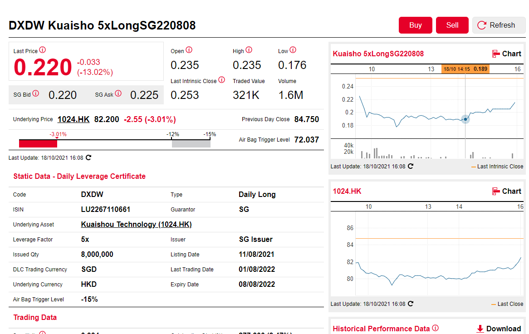The image size is (529, 334).
Task: Click the Historical Performance Data info icon
Action: click(436, 328)
